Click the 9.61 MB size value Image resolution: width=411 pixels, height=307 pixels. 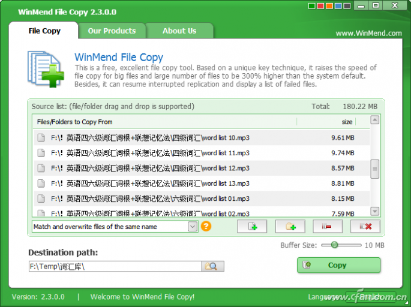click(343, 138)
